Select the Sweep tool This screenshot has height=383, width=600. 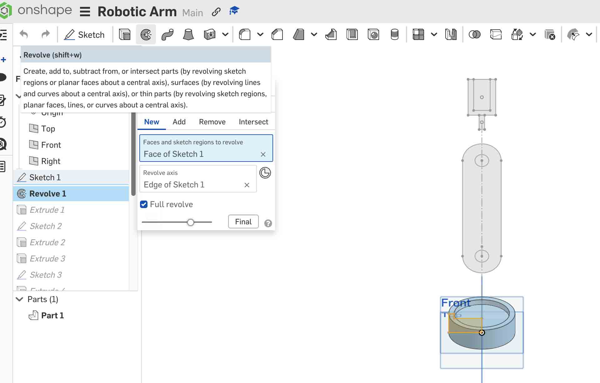167,34
